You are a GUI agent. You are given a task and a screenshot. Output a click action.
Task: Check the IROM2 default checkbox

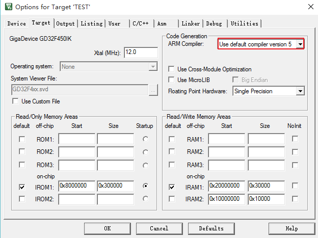click(x=22, y=199)
